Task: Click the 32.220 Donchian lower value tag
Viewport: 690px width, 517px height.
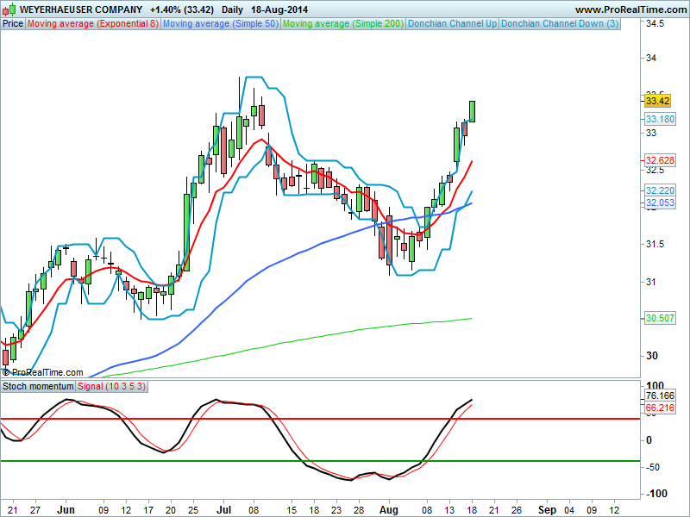Action: pos(660,190)
